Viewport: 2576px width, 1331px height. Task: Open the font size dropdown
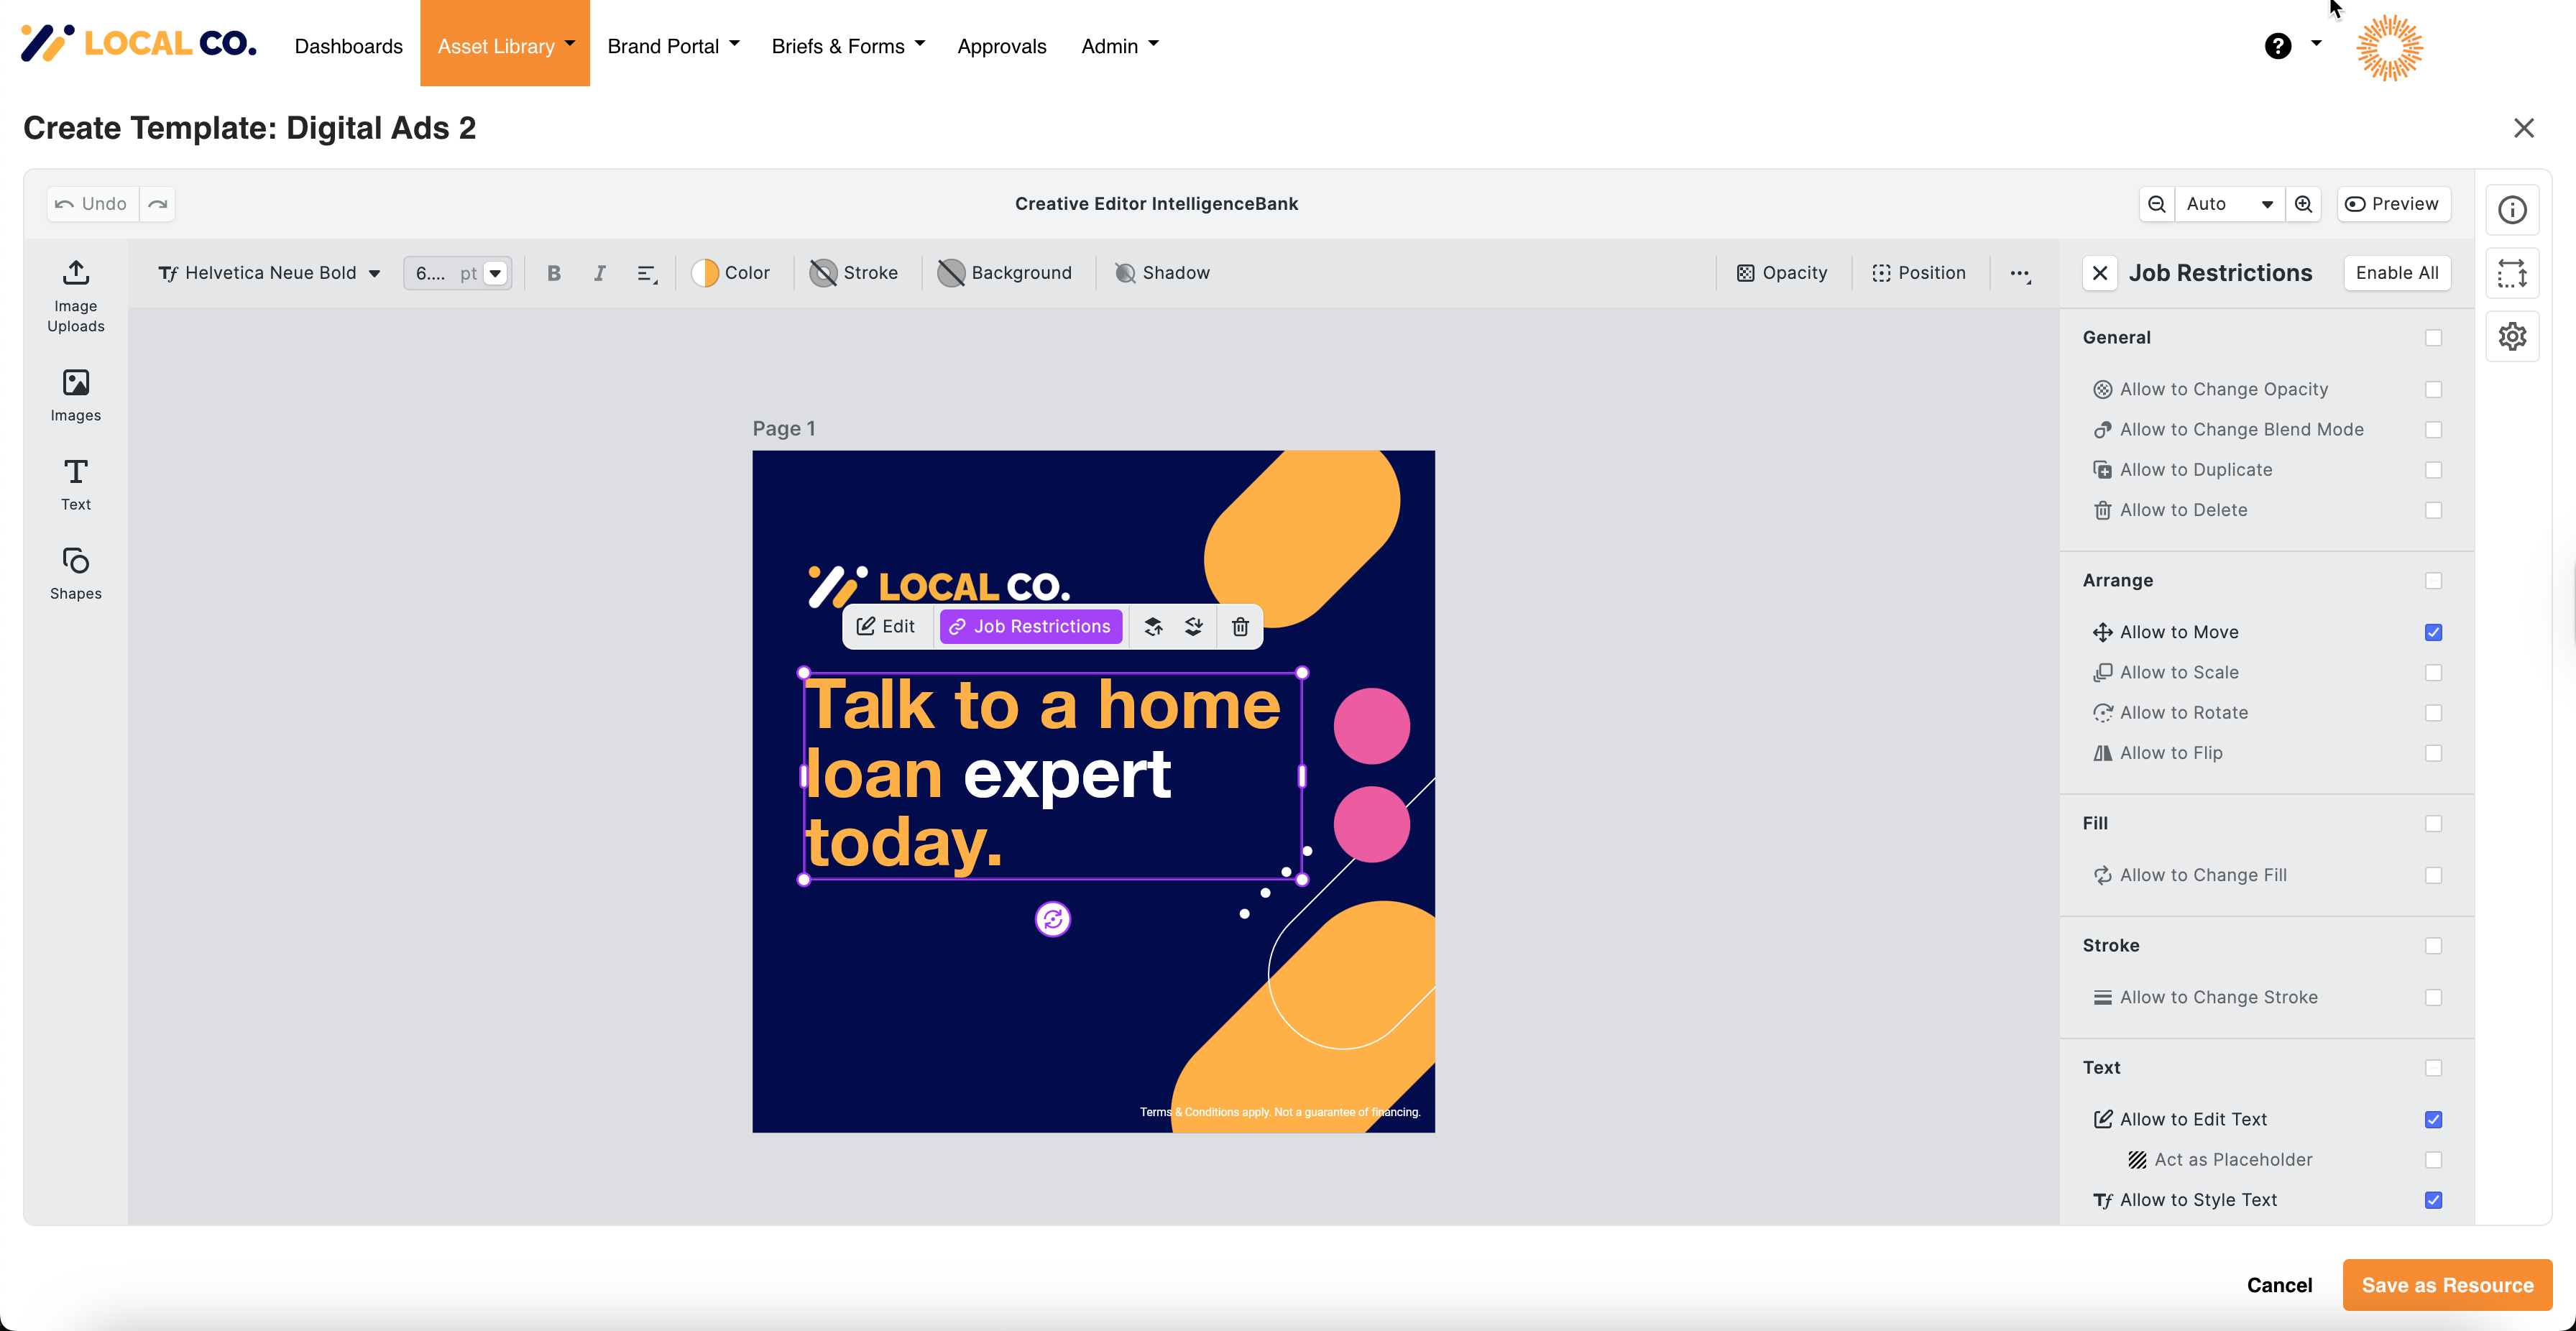(x=494, y=272)
